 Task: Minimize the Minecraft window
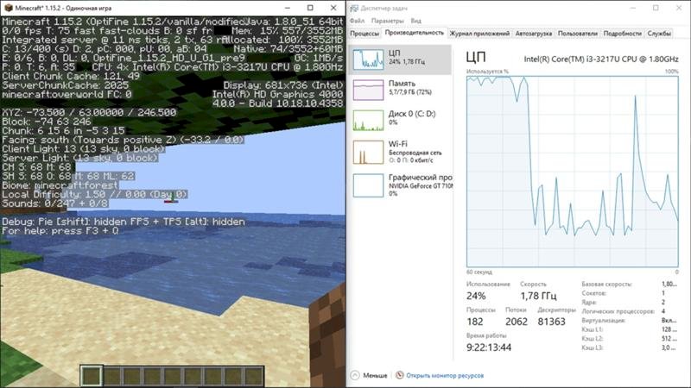tap(288, 8)
